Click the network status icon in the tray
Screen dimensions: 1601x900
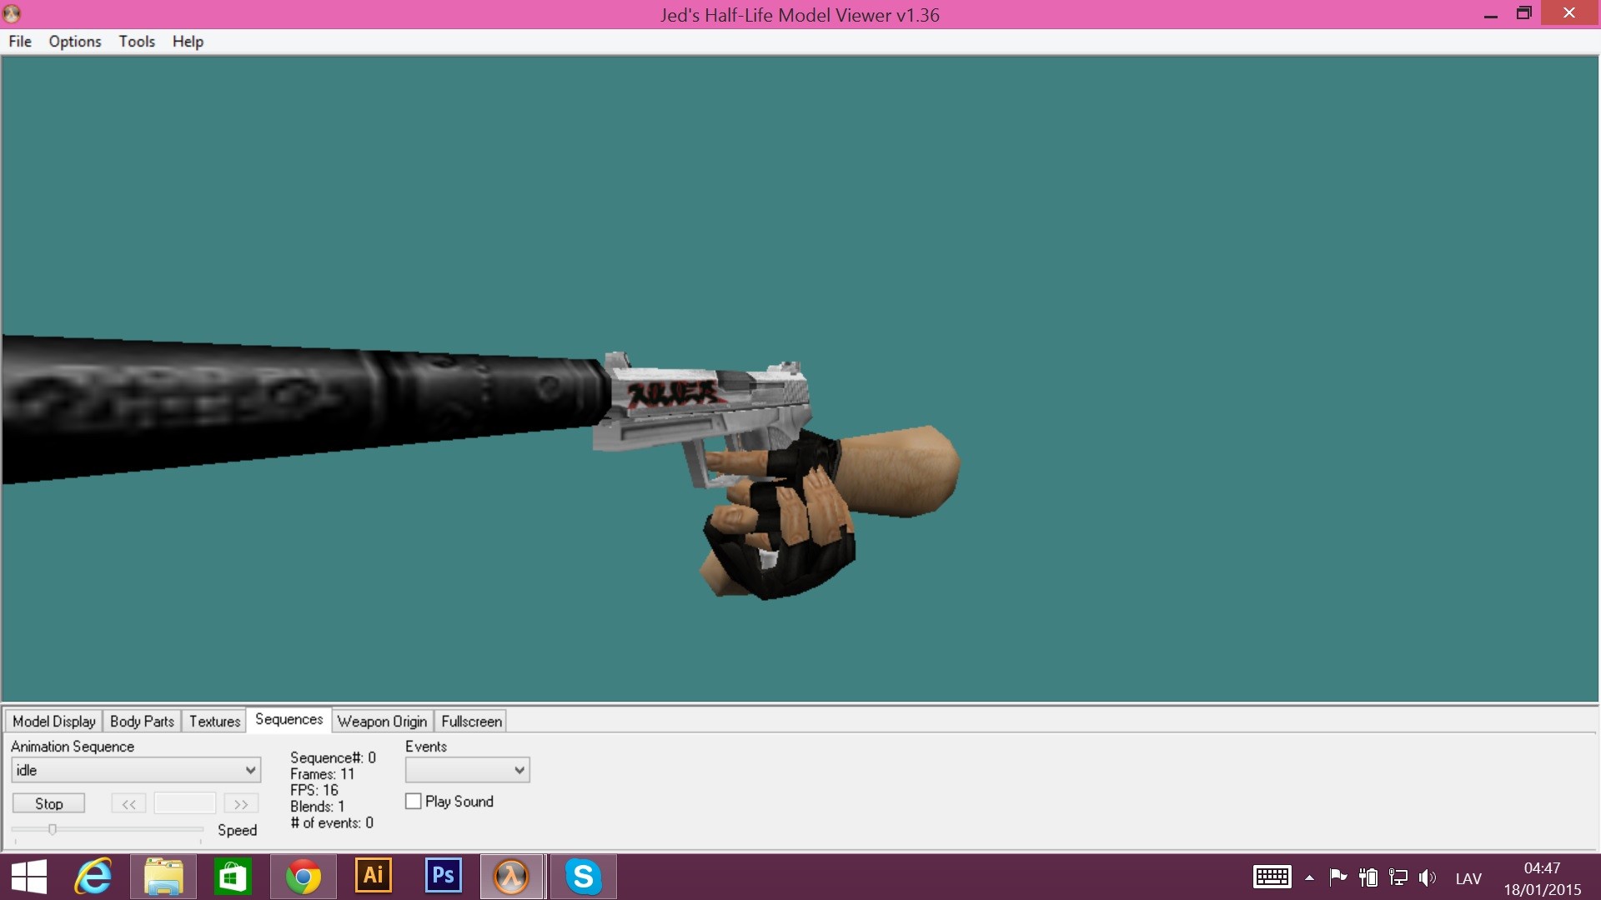click(x=1398, y=877)
